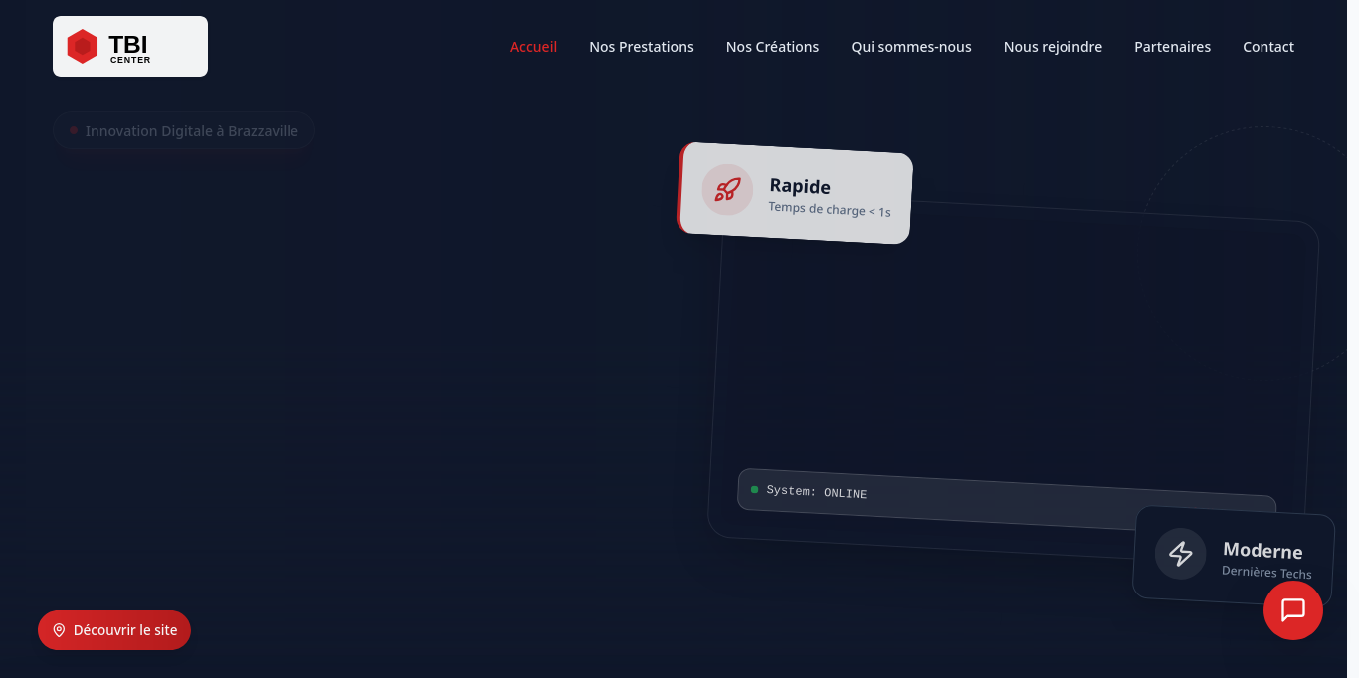
Task: Go to the Accueil page
Action: [x=533, y=47]
